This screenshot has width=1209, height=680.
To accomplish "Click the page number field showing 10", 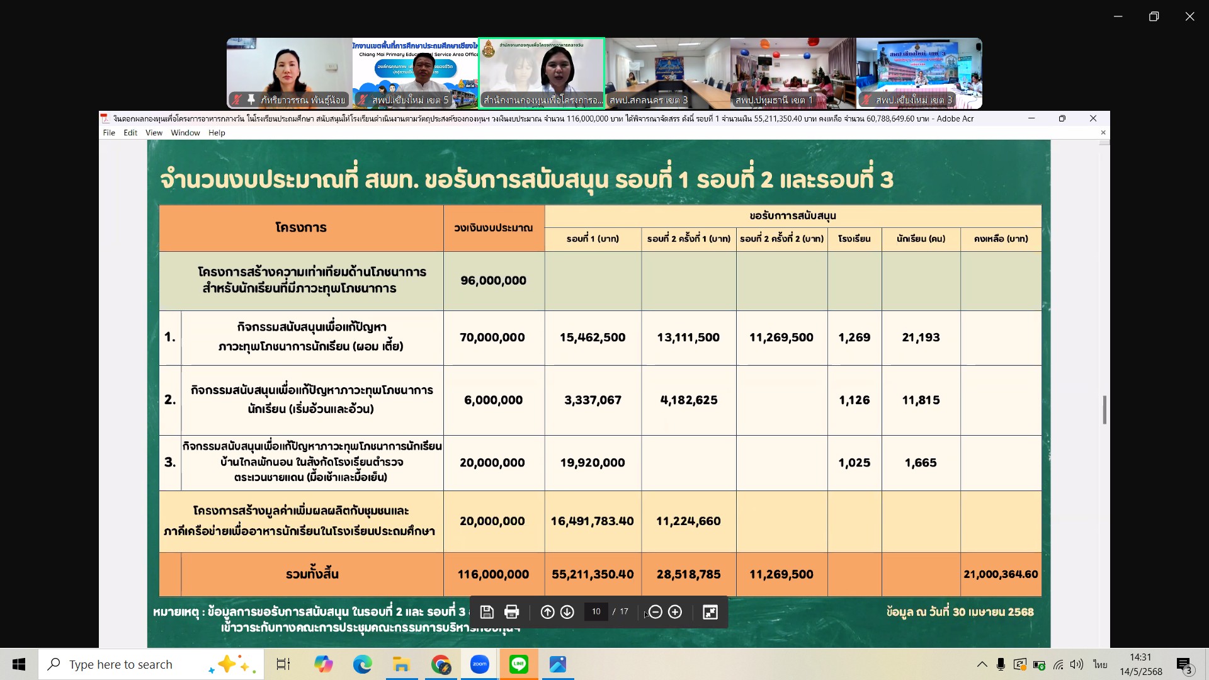I will click(596, 611).
